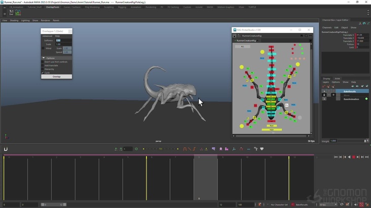
Task: Click the Overlap button
Action: 56,77
